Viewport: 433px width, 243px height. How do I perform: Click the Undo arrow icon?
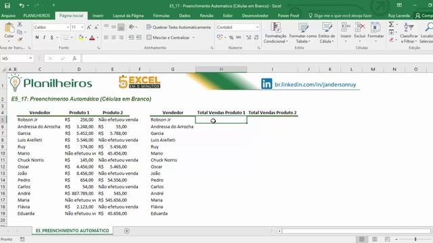pos(22,5)
